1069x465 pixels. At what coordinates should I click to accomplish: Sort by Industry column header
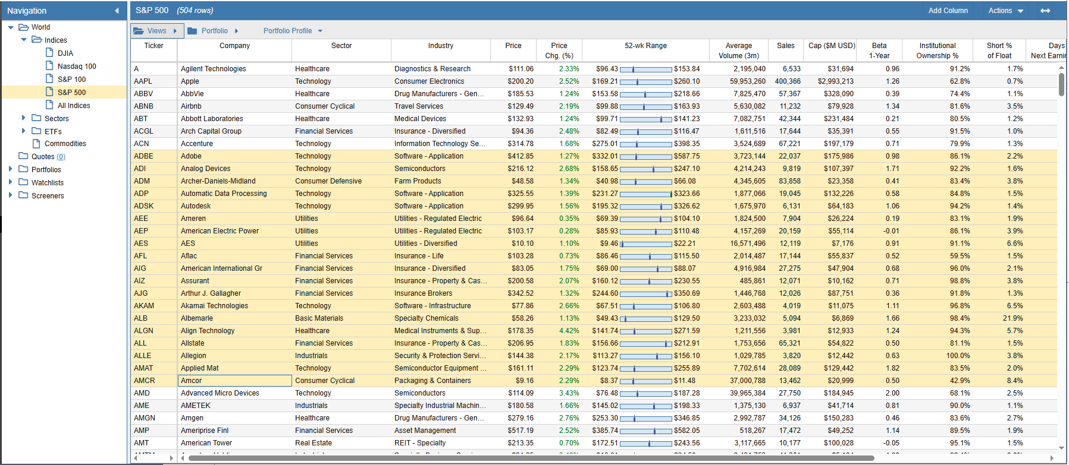[x=441, y=50]
